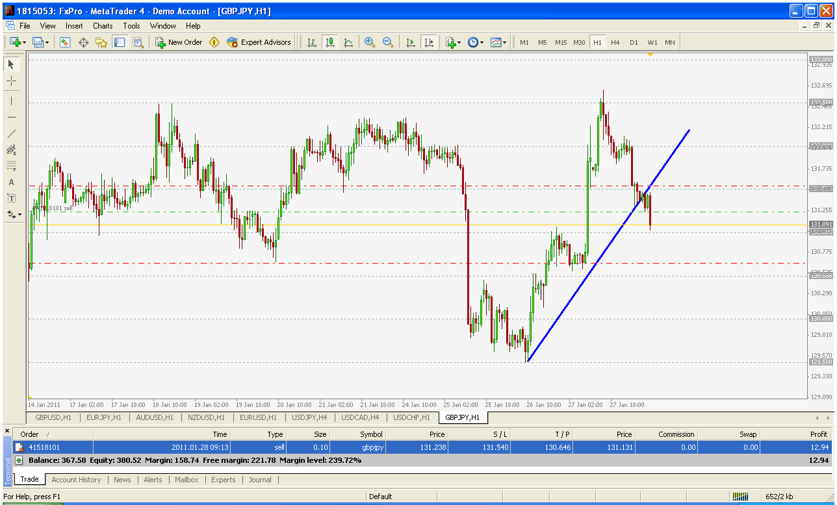Click the Zoom Out magnifier icon
This screenshot has width=837, height=505.
(x=388, y=42)
